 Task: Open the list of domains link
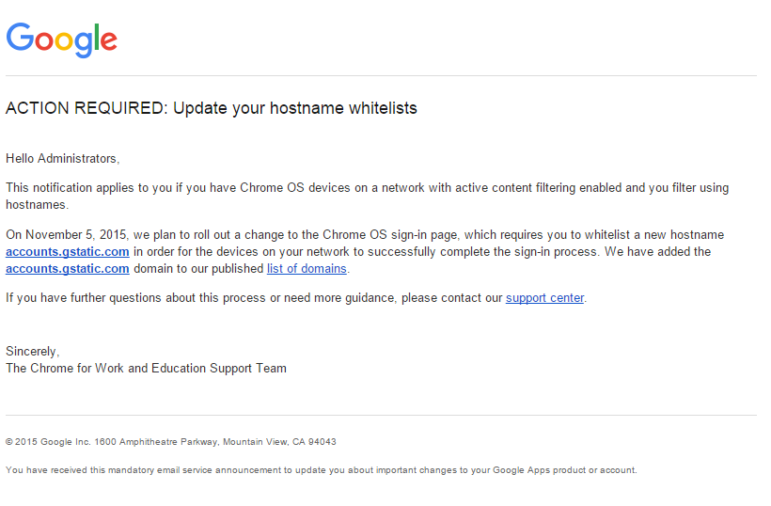(x=307, y=269)
